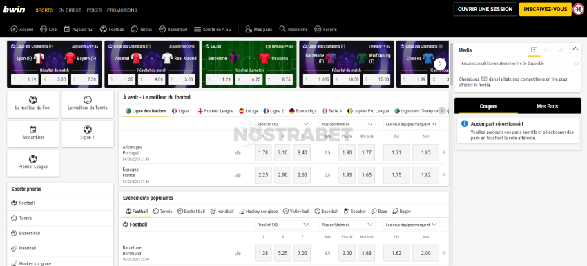The image size is (587, 266).
Task: Open Plus de/Moins de dropdown in Football section
Action: tap(347, 225)
